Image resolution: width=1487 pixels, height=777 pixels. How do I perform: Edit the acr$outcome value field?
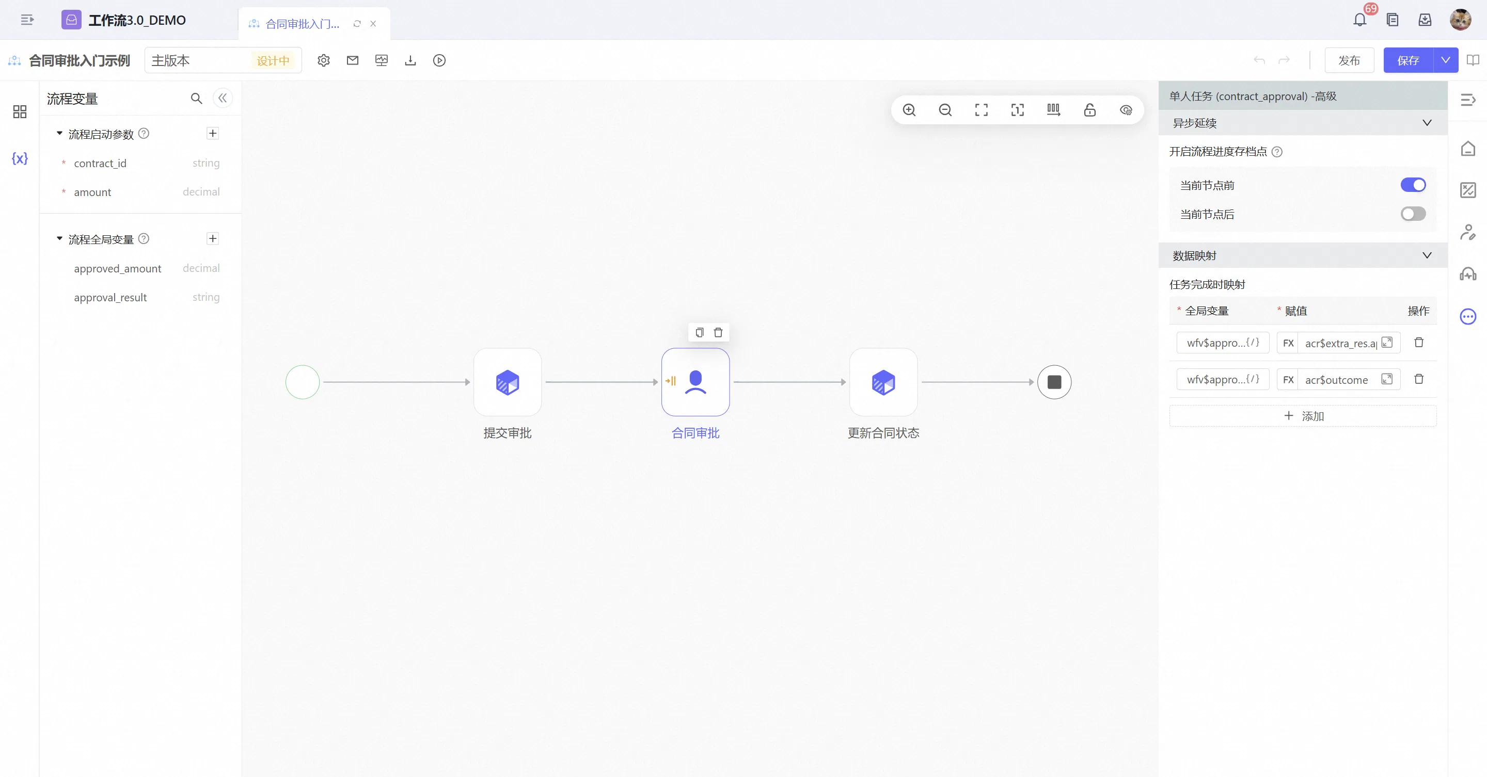tap(1339, 380)
